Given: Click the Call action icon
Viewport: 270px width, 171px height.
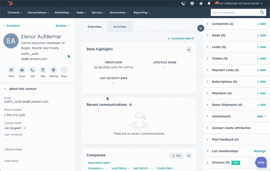Looking at the screenshot, I should click(32, 70).
